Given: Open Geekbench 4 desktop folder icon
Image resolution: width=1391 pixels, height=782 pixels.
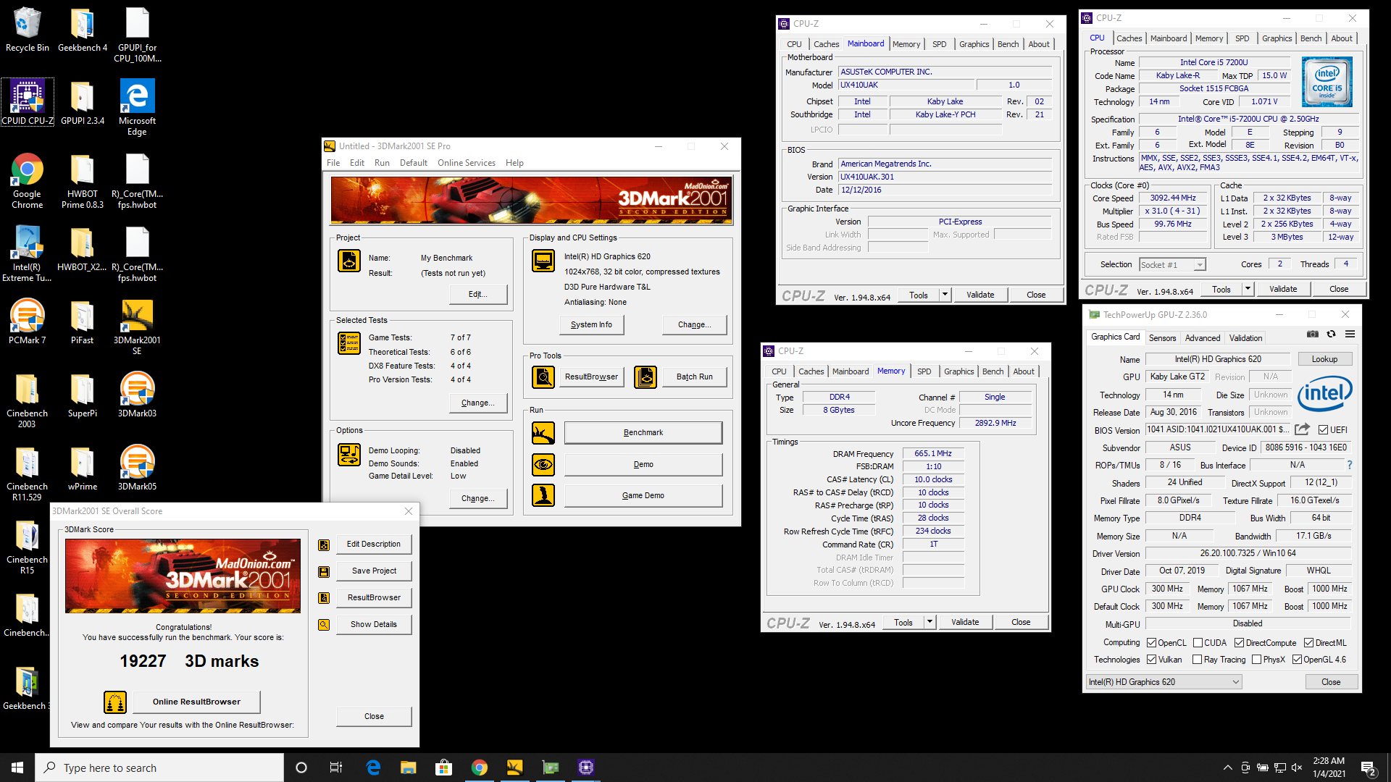Looking at the screenshot, I should click(82, 29).
